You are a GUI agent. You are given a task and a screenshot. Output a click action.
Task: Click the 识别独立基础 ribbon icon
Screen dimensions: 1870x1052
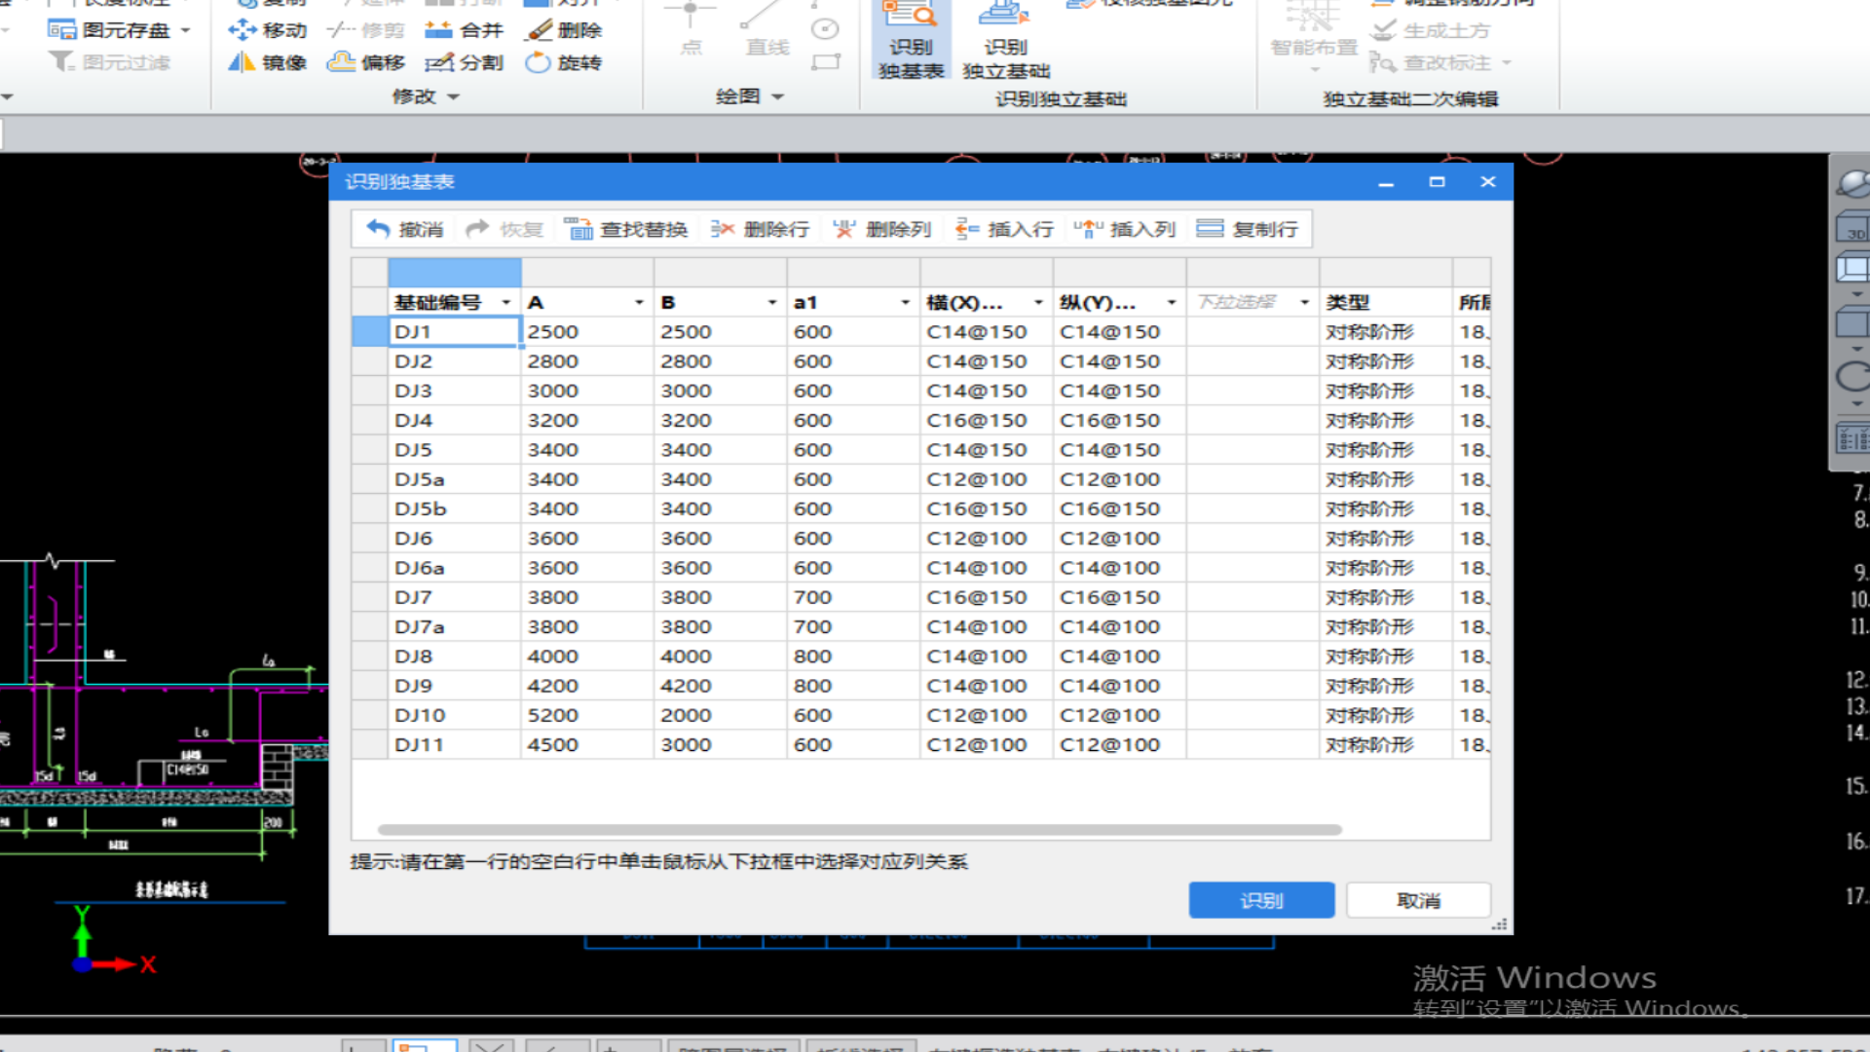click(1005, 40)
